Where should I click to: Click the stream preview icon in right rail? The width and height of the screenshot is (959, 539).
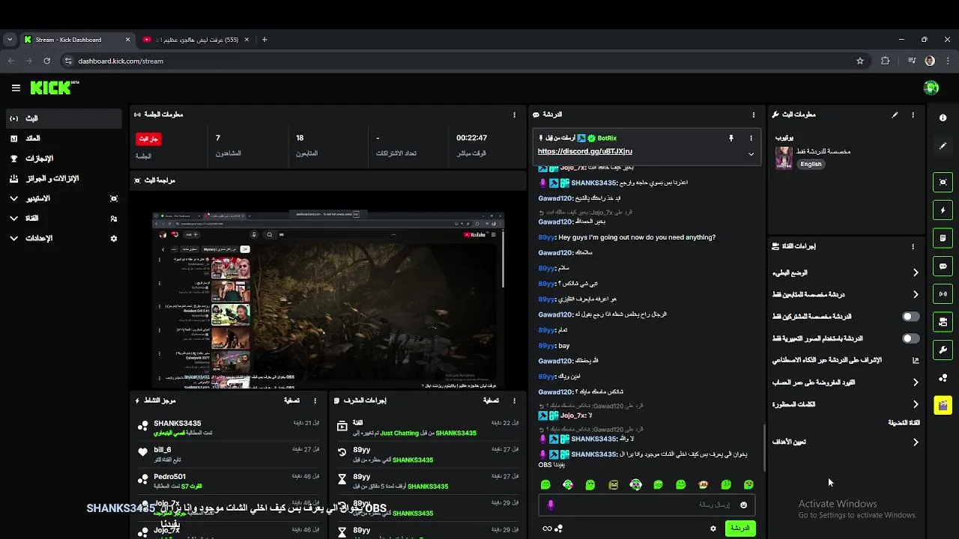coord(943,182)
